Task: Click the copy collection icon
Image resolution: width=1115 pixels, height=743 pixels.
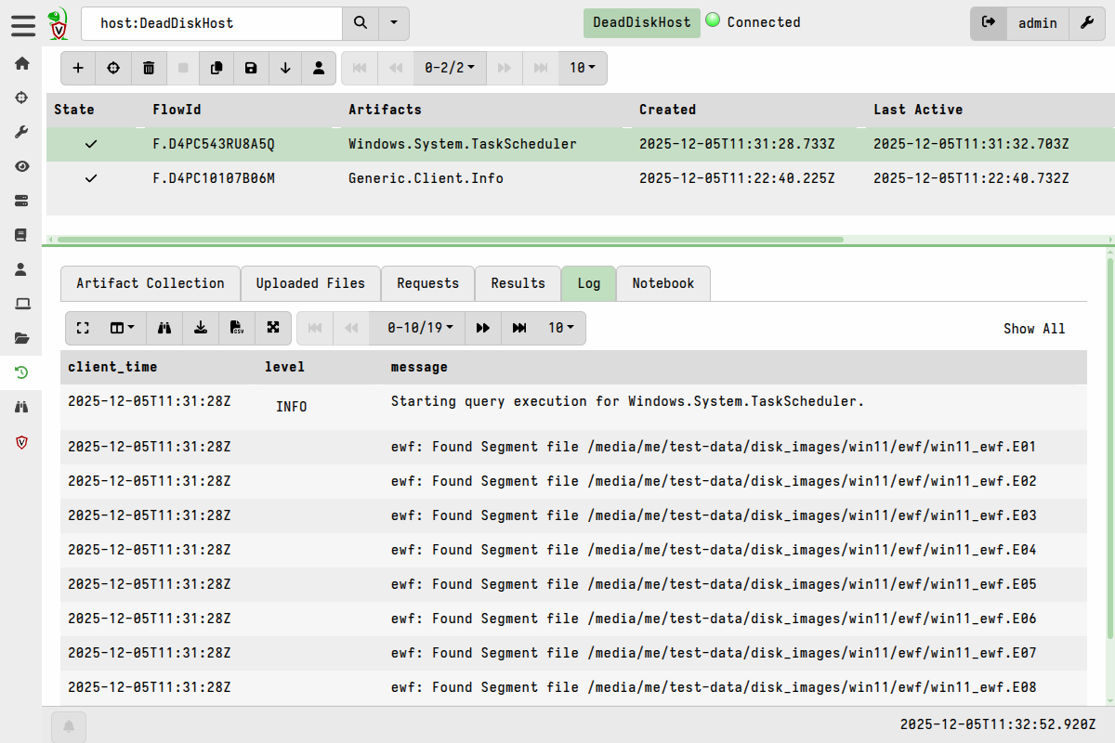Action: click(216, 68)
